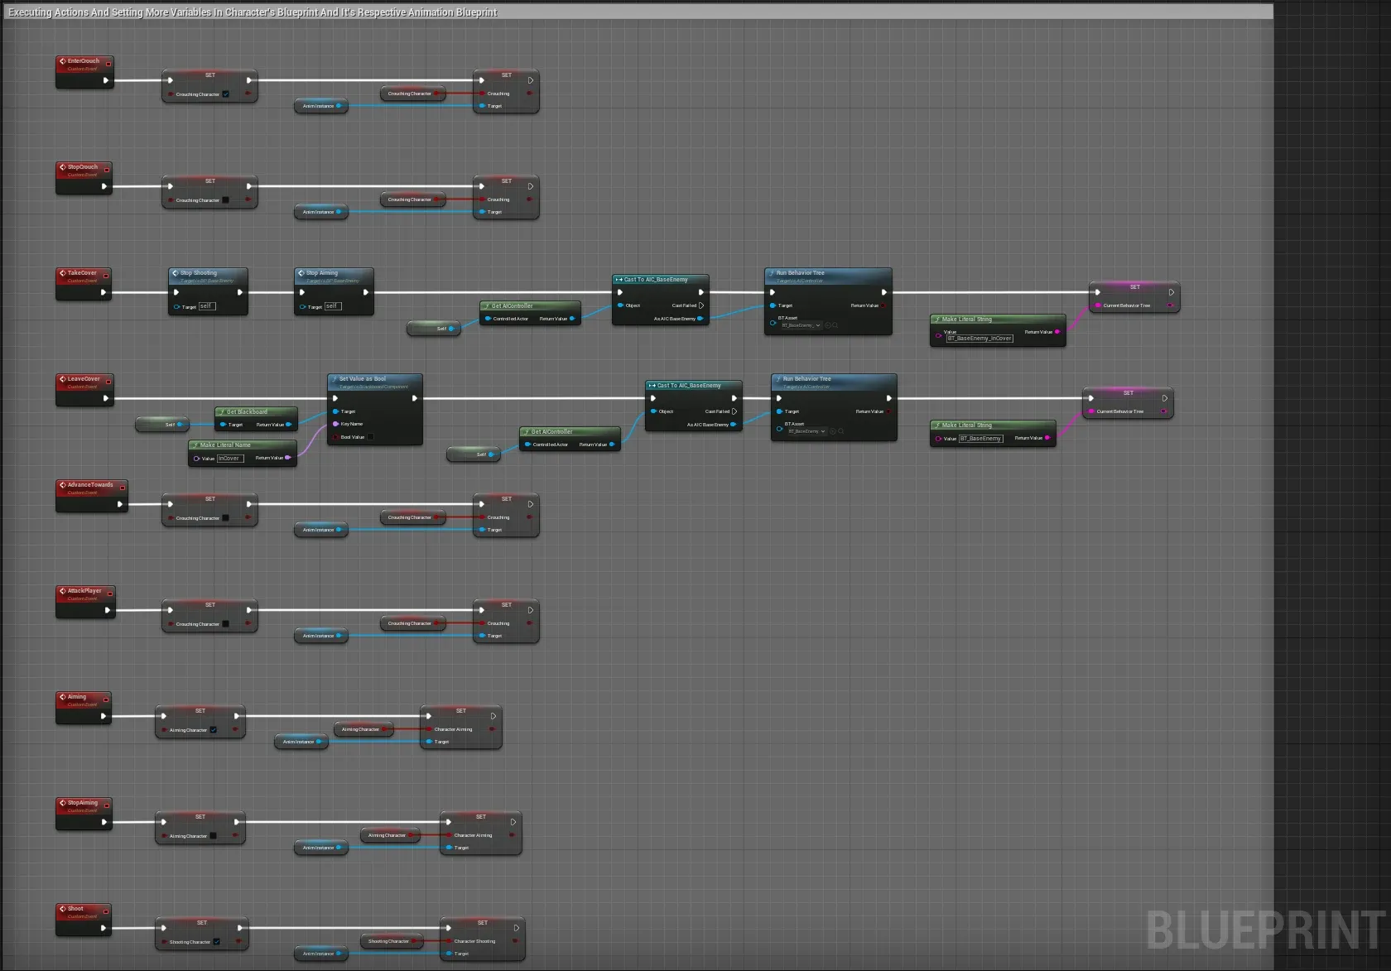The width and height of the screenshot is (1391, 971).
Task: Uncheck Crouching Character in EnterCrouch SET node
Action: tap(225, 94)
